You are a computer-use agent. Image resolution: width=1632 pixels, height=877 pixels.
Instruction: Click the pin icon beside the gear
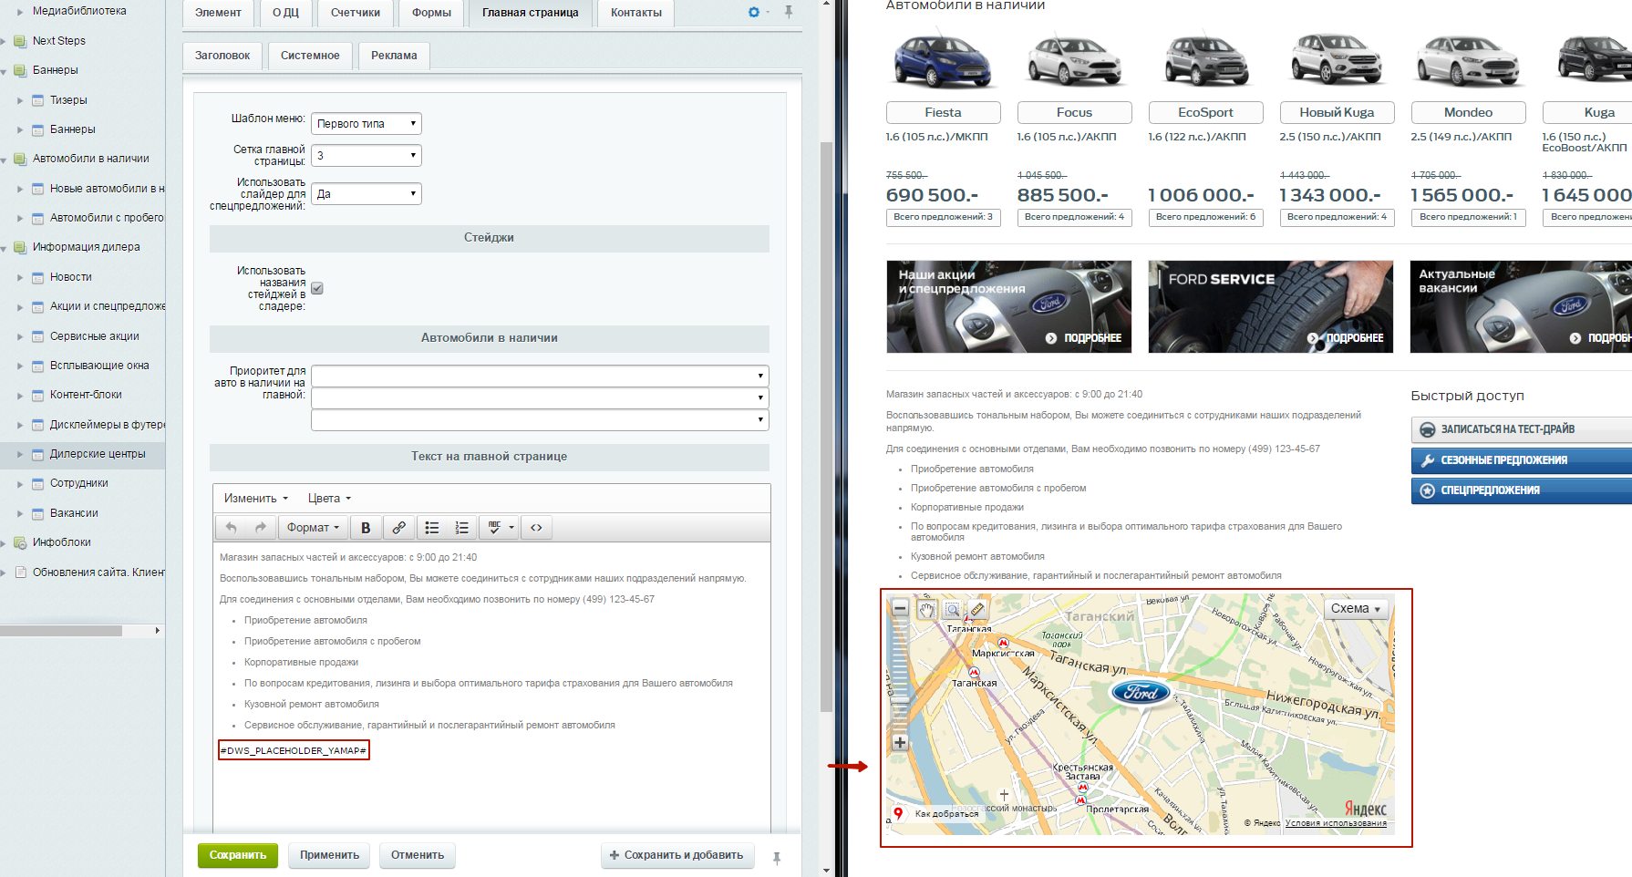(x=789, y=12)
